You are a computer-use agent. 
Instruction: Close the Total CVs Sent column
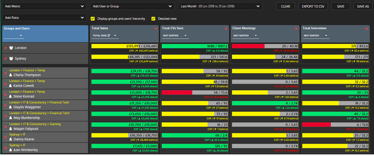(226, 28)
